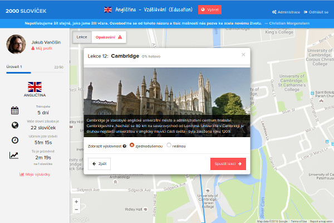
Task: Click the "51m 15s" study time value
Action: 43,143
